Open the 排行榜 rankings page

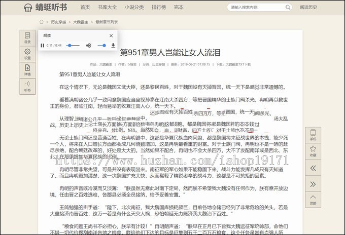pyautogui.click(x=159, y=7)
